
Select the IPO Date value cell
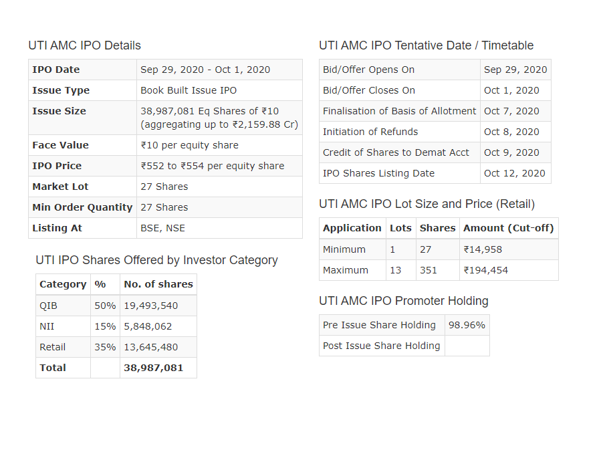point(205,70)
